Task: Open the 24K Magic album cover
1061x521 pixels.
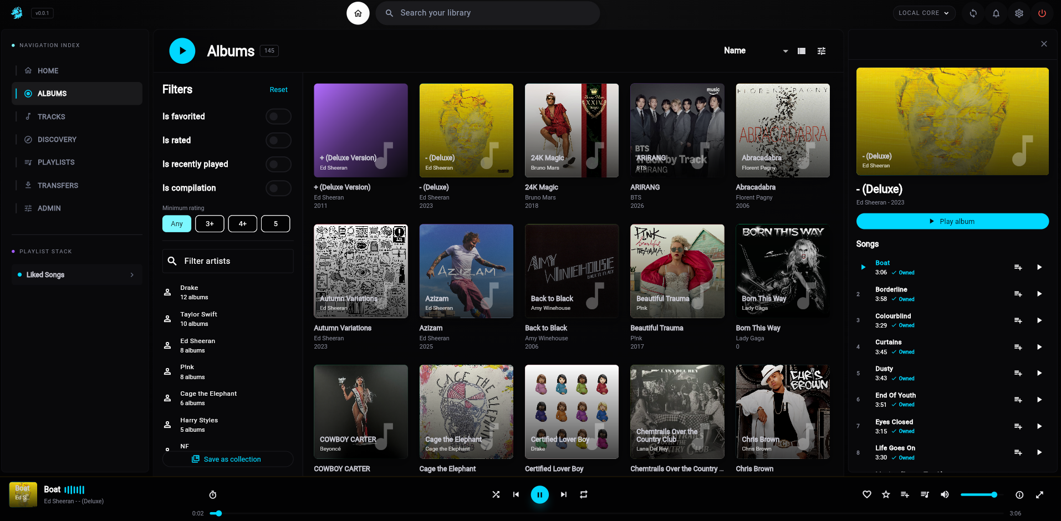Action: pyautogui.click(x=572, y=130)
